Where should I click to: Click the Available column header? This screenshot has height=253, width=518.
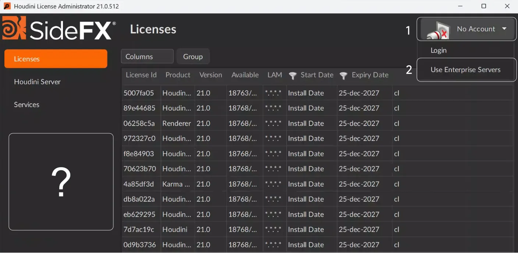pos(245,75)
